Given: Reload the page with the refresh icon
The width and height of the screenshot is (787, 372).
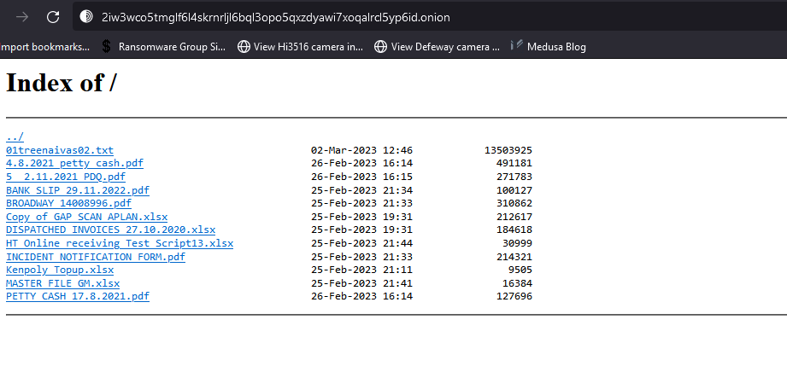Looking at the screenshot, I should (x=53, y=17).
